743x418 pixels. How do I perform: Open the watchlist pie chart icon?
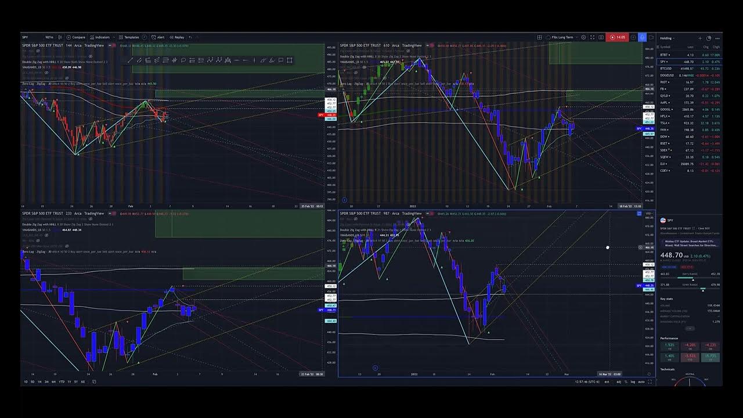(x=709, y=38)
